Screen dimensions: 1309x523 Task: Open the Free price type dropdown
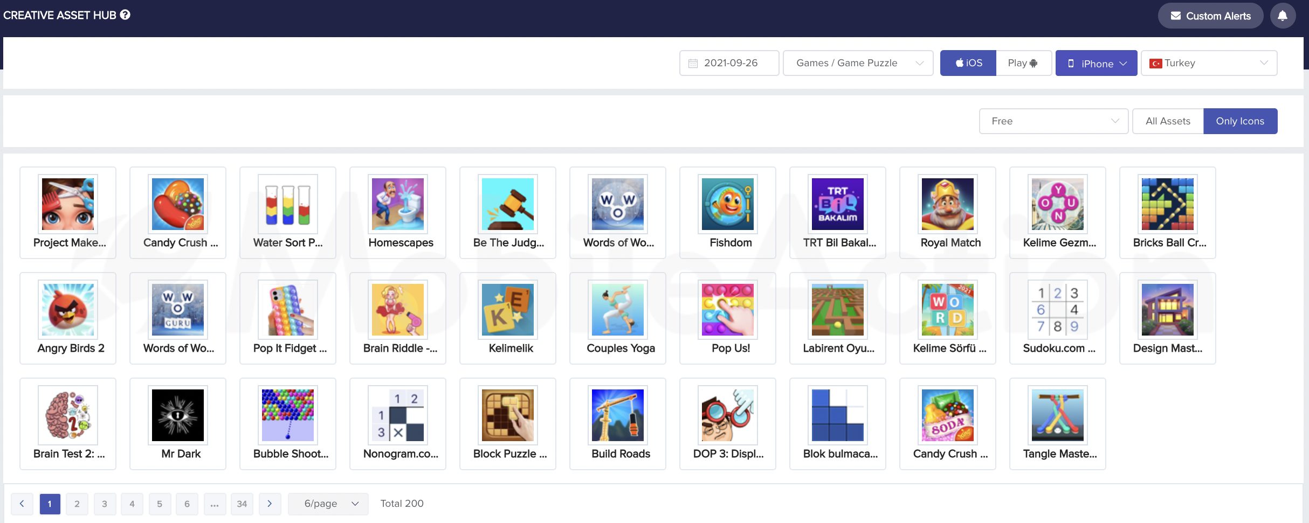(1053, 121)
